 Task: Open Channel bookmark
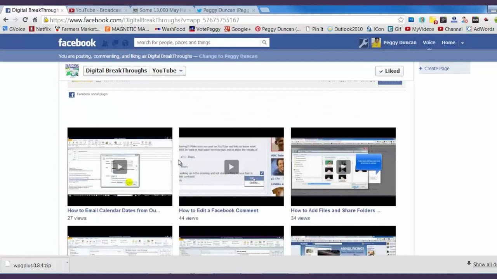click(450, 29)
